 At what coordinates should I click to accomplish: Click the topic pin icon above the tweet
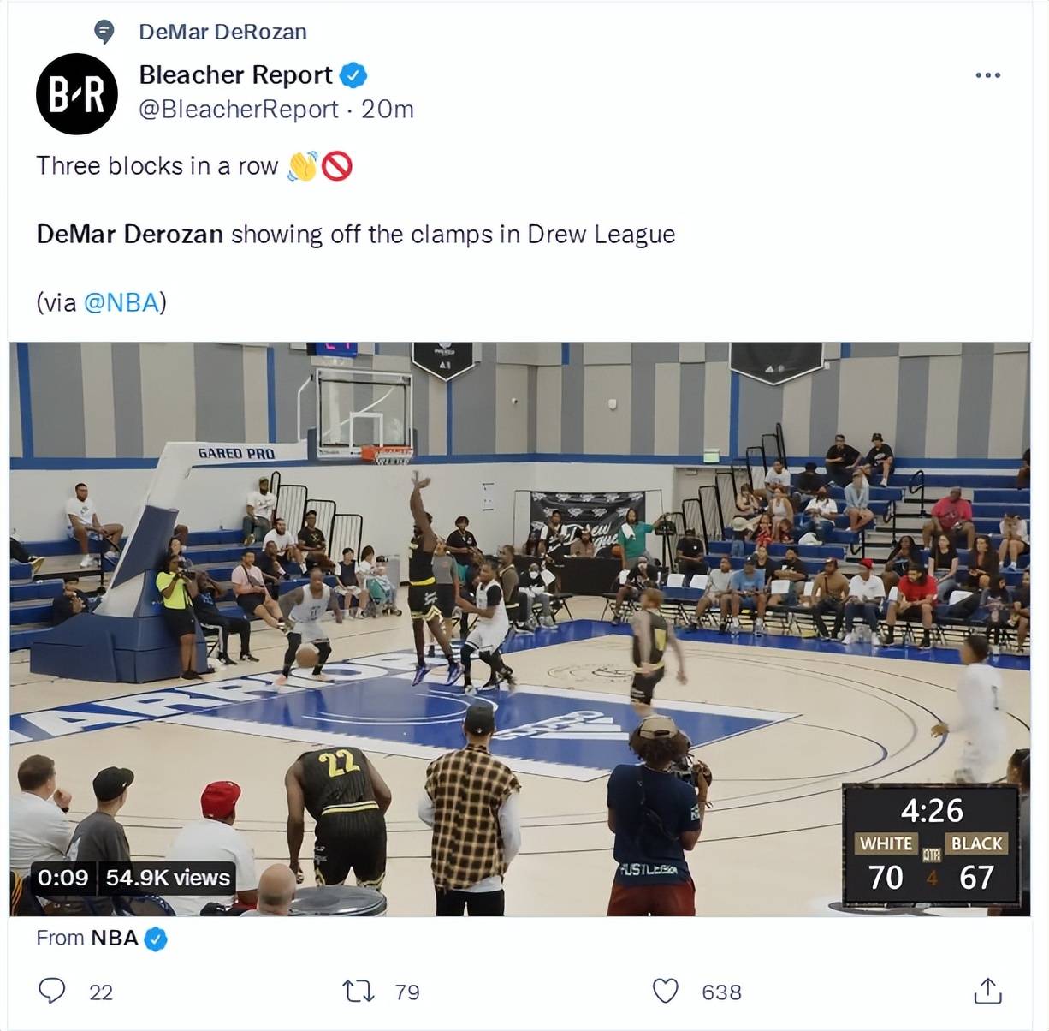point(104,33)
